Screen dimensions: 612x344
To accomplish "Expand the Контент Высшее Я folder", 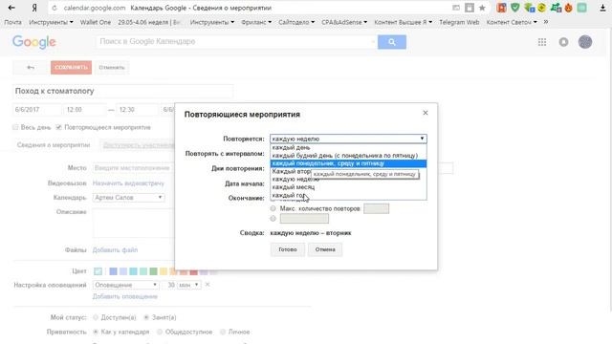I will pyautogui.click(x=404, y=22).
